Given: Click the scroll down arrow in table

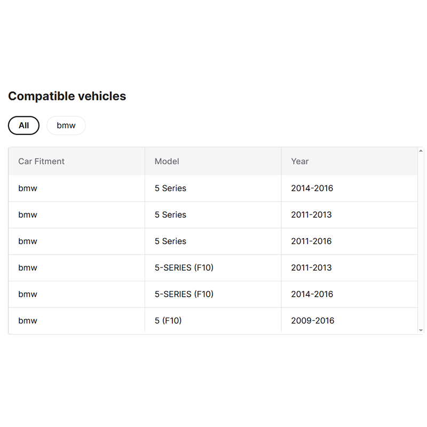Looking at the screenshot, I should [x=421, y=330].
